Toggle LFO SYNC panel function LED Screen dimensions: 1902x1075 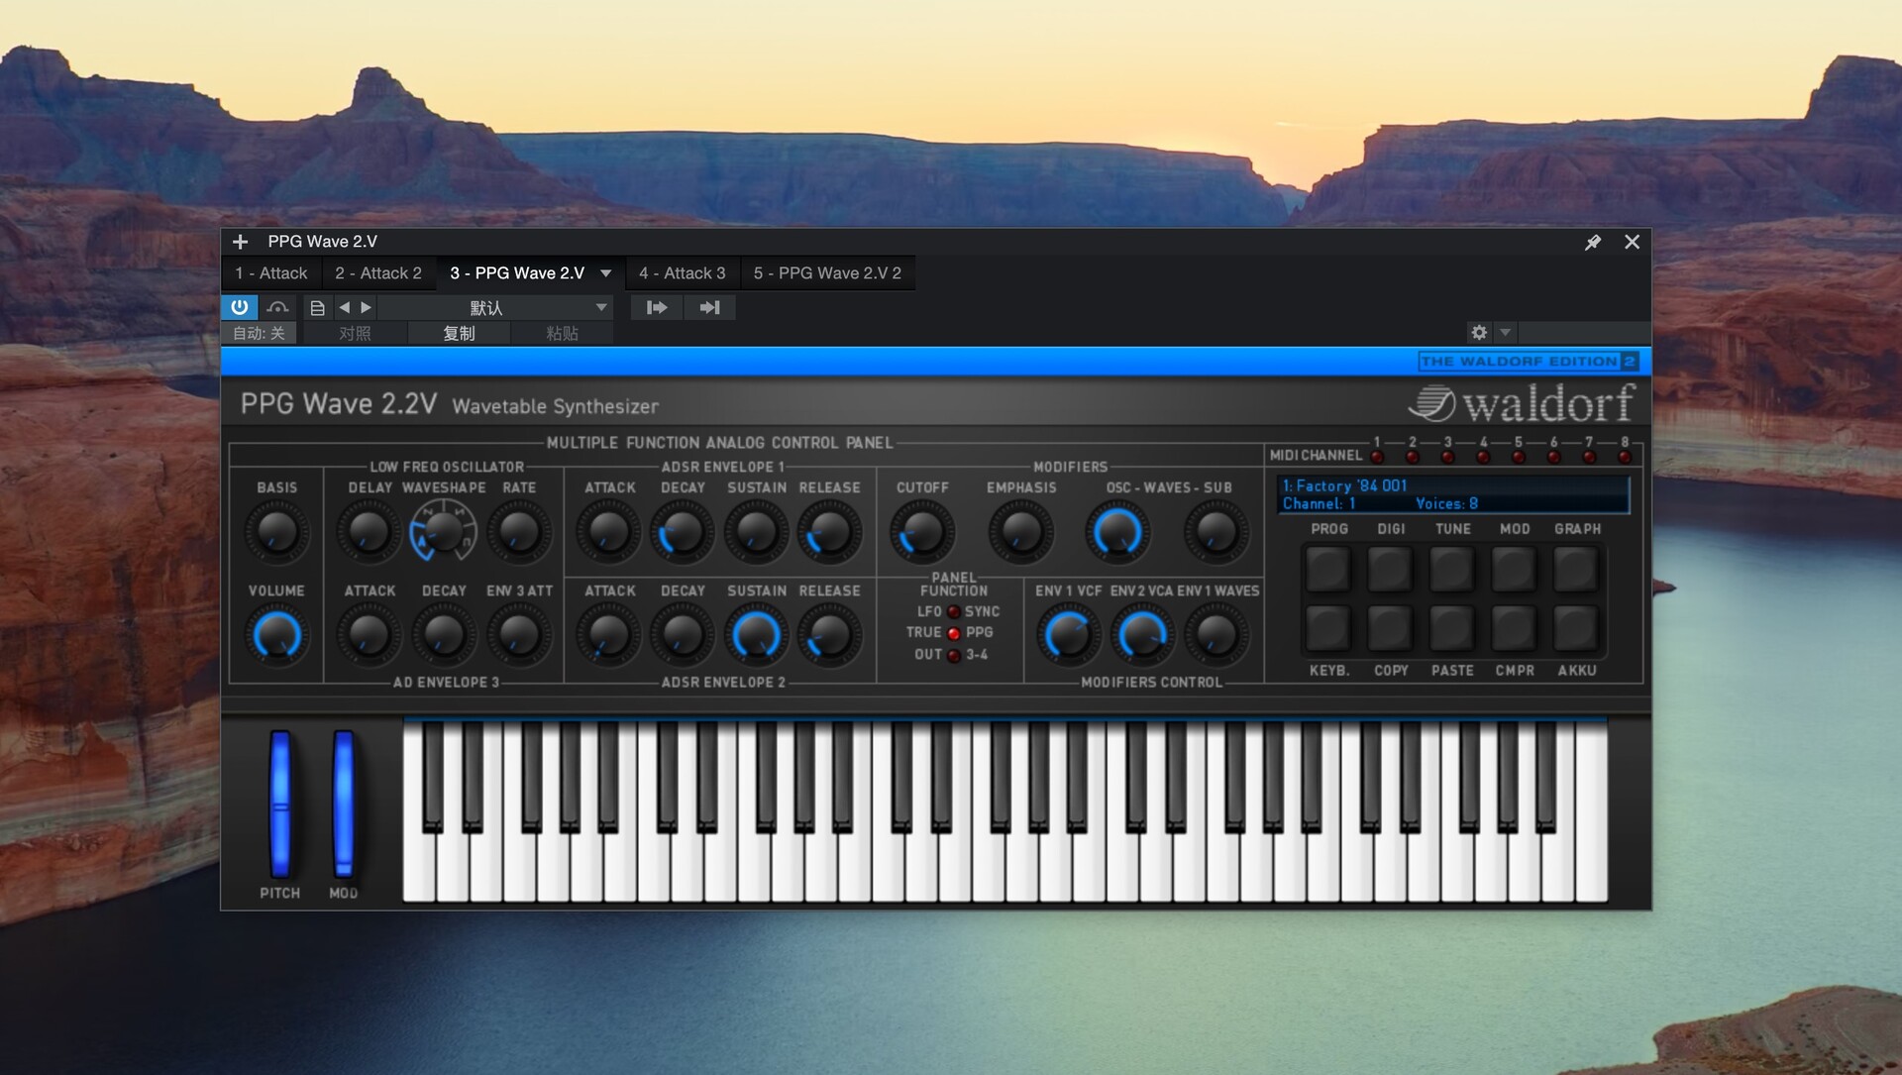(954, 612)
